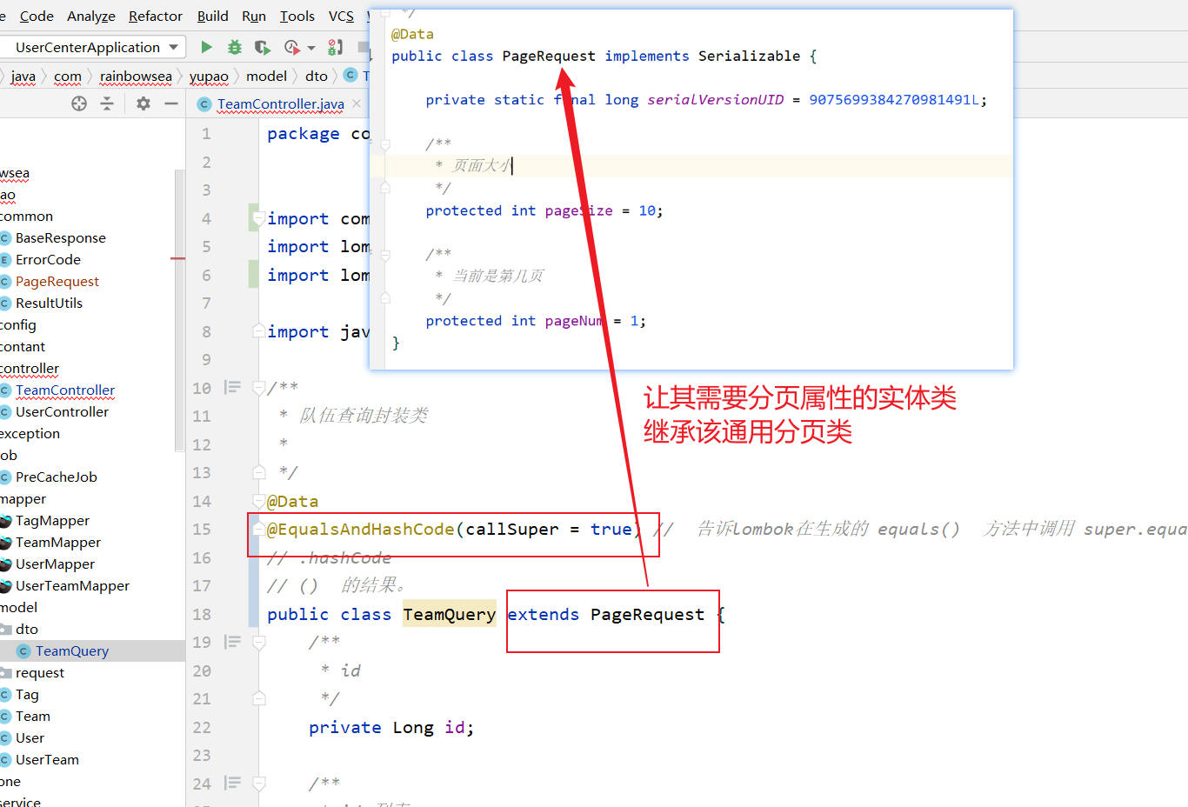Click the '@Data' annotation on line 14
This screenshot has height=807, width=1188.
[x=292, y=502]
